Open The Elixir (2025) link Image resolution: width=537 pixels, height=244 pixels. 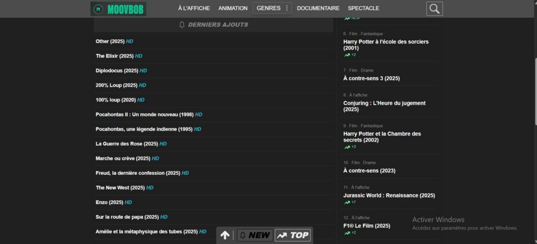(114, 56)
